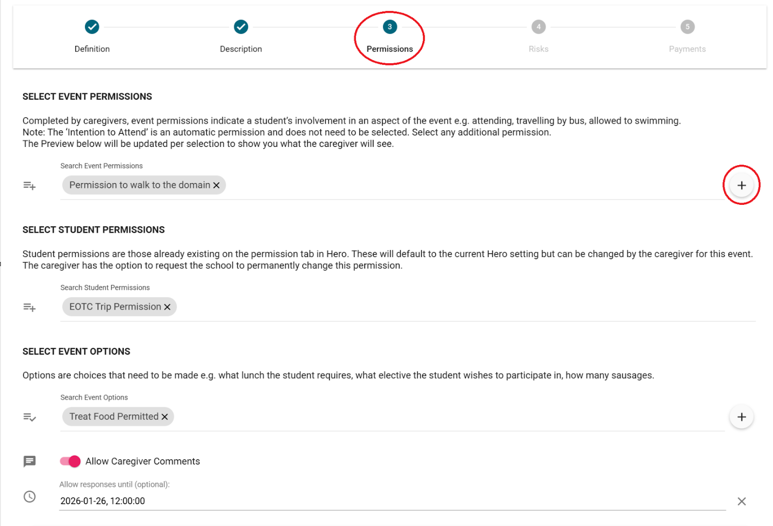Remove the Treat Food Permitted chip
This screenshot has height=526, width=773.
(x=165, y=417)
